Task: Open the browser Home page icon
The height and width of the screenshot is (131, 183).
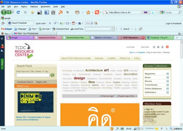Action: click(x=33, y=12)
